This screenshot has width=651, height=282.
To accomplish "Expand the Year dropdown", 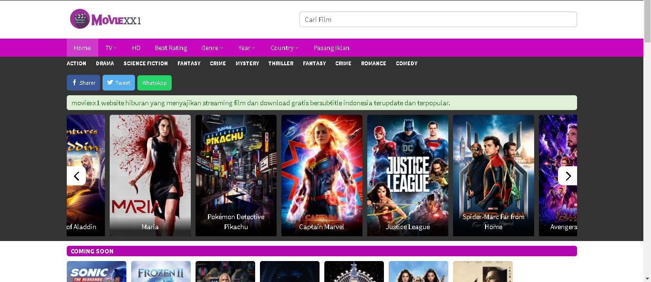I will point(247,48).
